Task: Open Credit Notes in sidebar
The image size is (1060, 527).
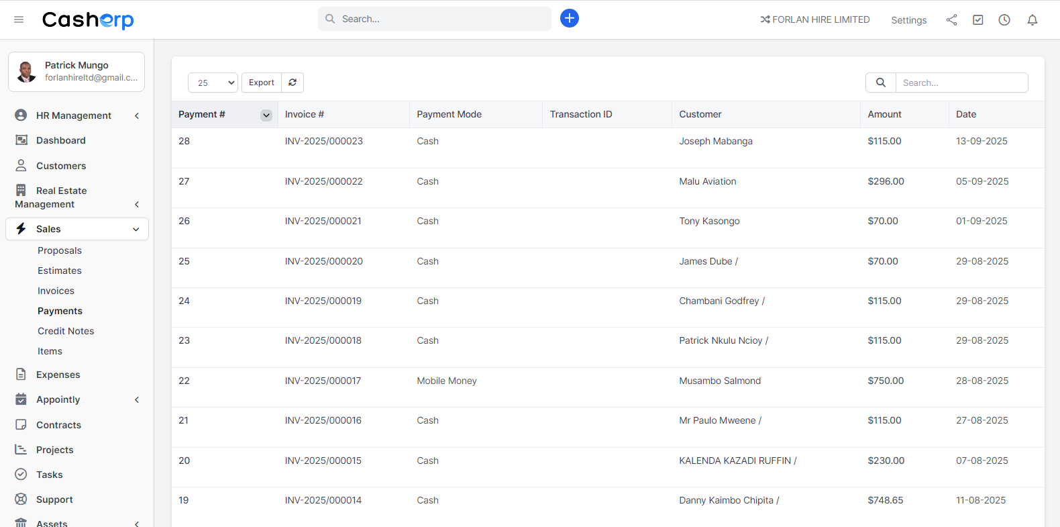Action: click(66, 331)
